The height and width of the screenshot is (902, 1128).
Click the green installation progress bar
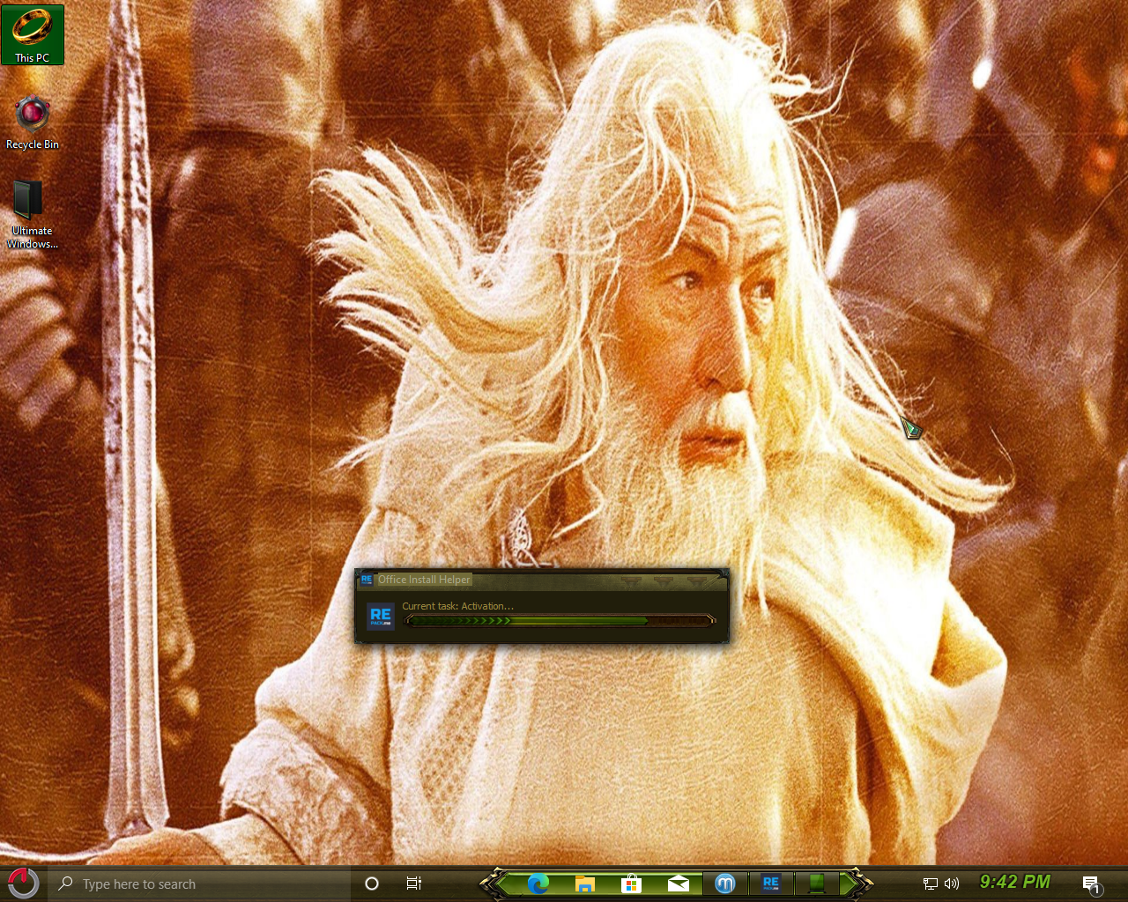click(560, 620)
